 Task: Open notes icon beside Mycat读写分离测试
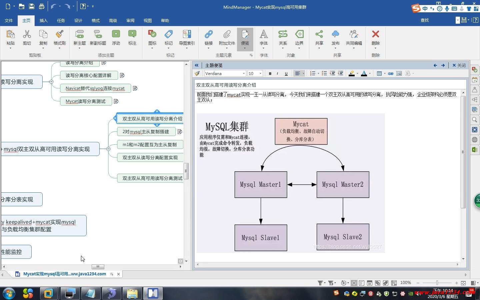[x=116, y=101]
